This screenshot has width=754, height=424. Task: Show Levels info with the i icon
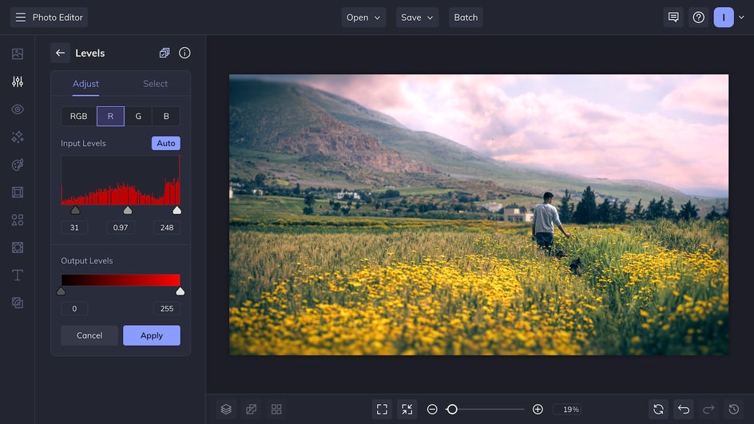click(x=185, y=53)
